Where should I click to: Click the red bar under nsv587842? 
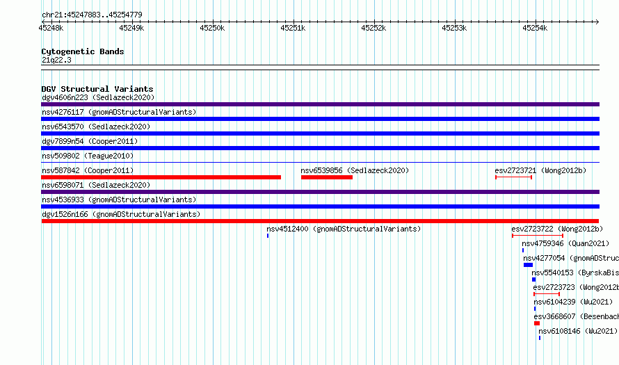coord(161,177)
